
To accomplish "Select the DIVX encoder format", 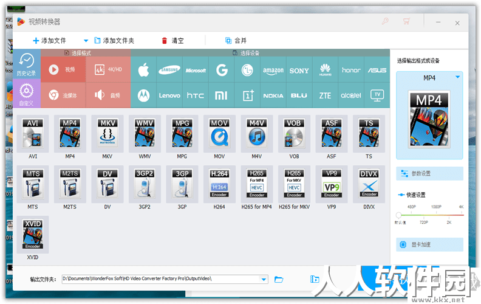I will click(369, 184).
